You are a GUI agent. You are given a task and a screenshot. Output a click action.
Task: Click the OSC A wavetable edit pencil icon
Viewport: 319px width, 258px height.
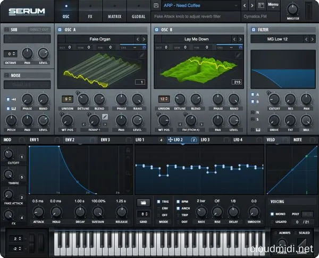point(140,55)
